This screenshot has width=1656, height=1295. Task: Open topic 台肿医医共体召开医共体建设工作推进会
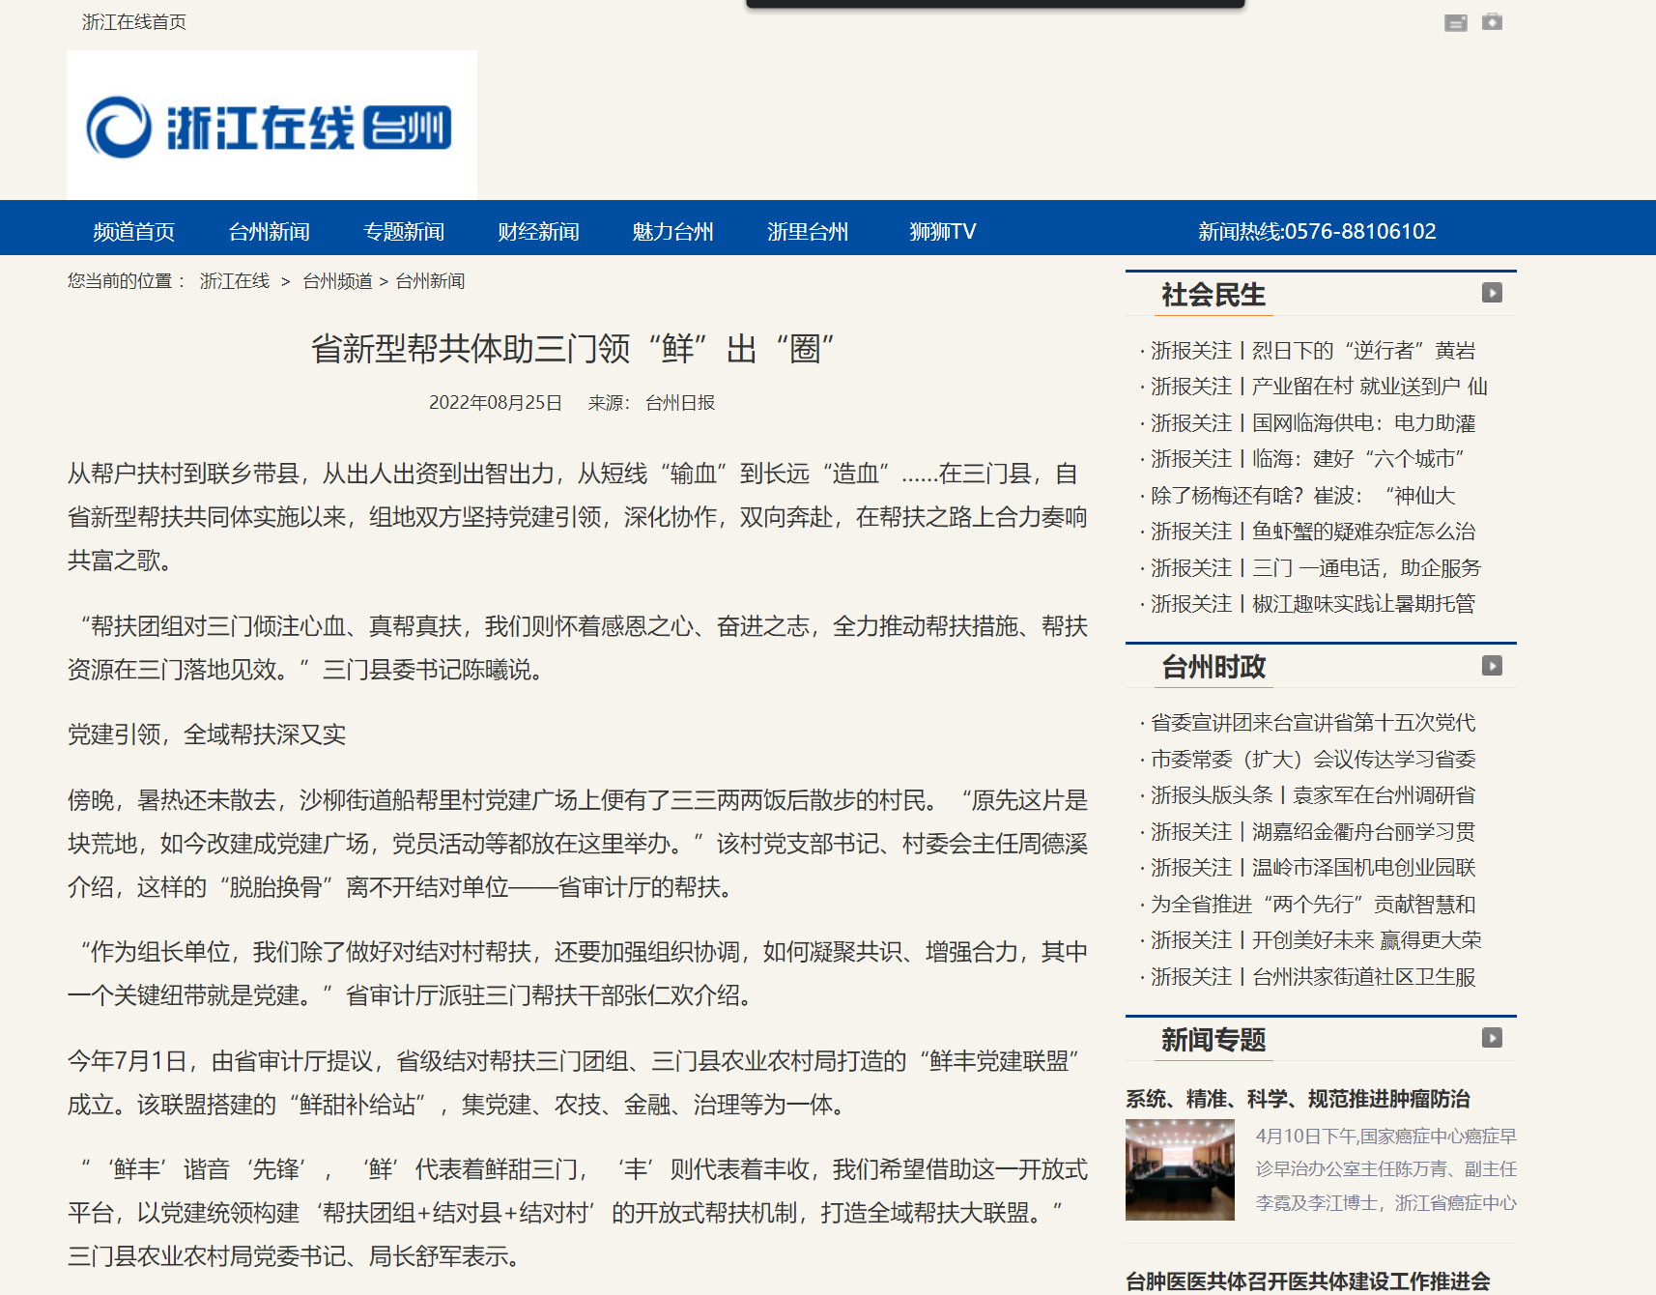(1308, 1281)
